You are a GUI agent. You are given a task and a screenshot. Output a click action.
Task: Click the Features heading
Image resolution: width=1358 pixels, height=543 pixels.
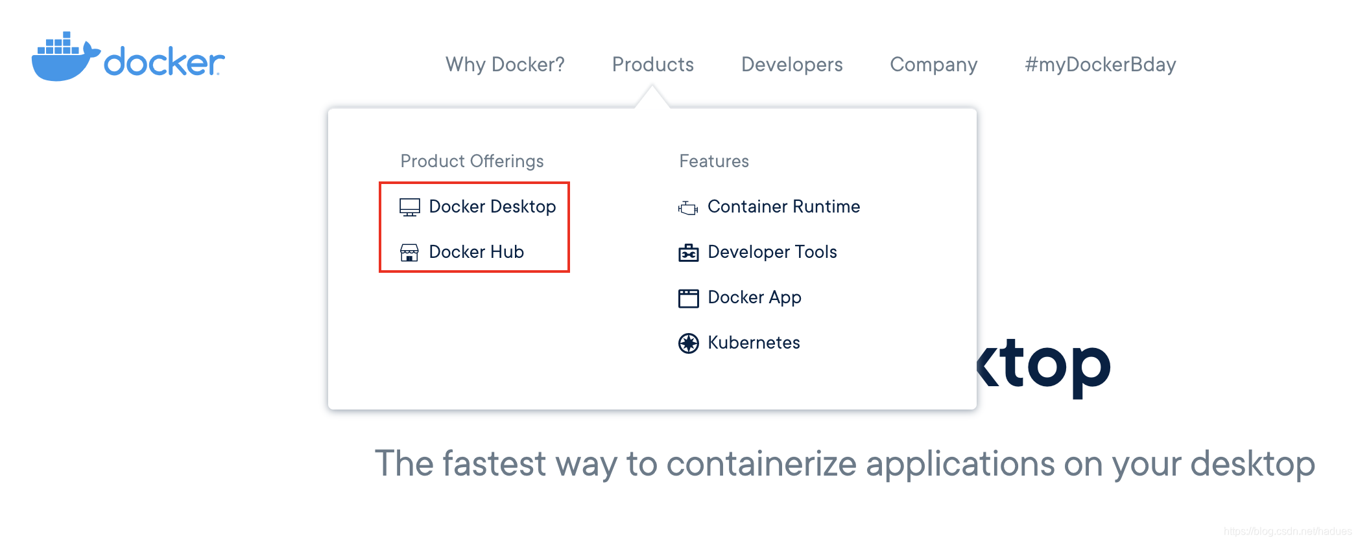pyautogui.click(x=713, y=161)
